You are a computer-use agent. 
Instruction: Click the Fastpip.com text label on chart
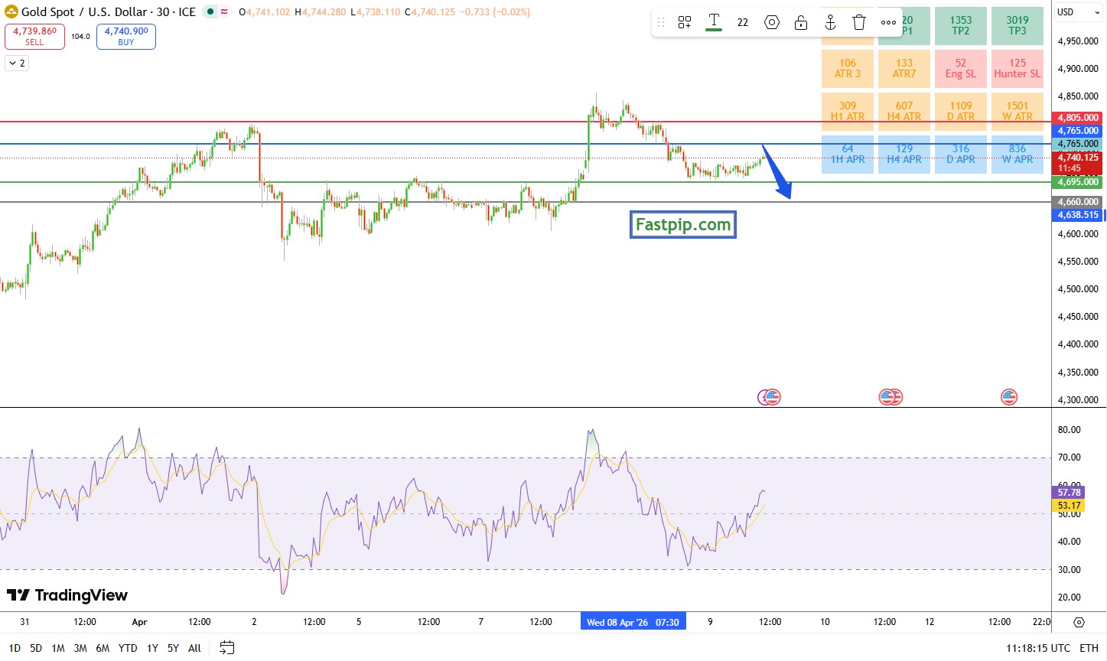[682, 225]
